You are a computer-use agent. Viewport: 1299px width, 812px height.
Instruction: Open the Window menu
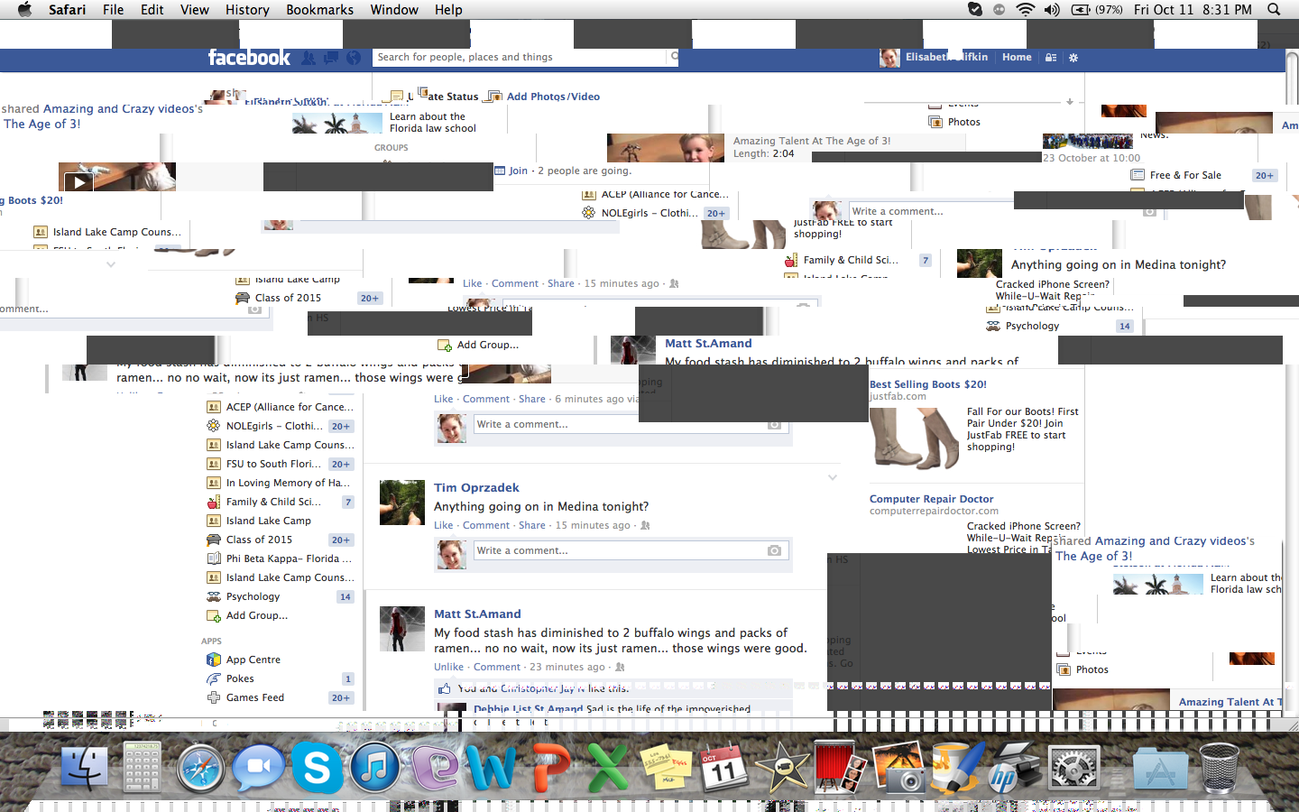pos(394,10)
